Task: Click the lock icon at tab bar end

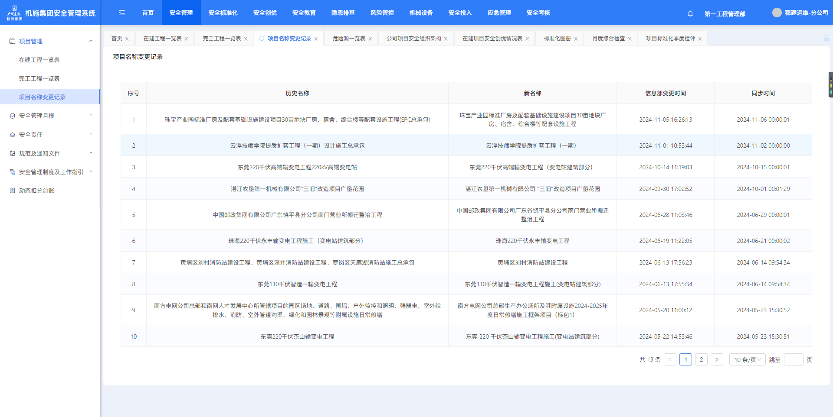Action: (x=826, y=39)
